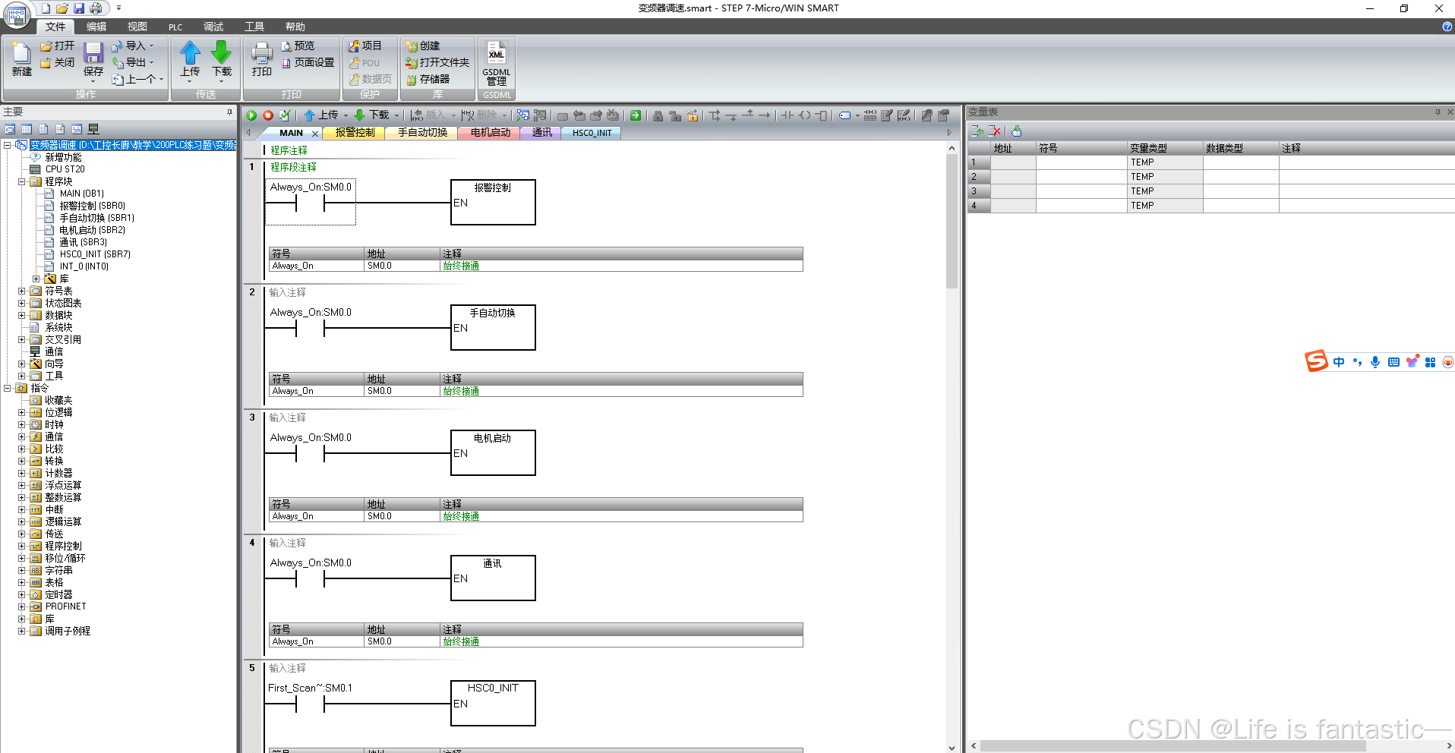The image size is (1455, 753).
Task: Expand the 定时器 instruction folder
Action: [22, 594]
